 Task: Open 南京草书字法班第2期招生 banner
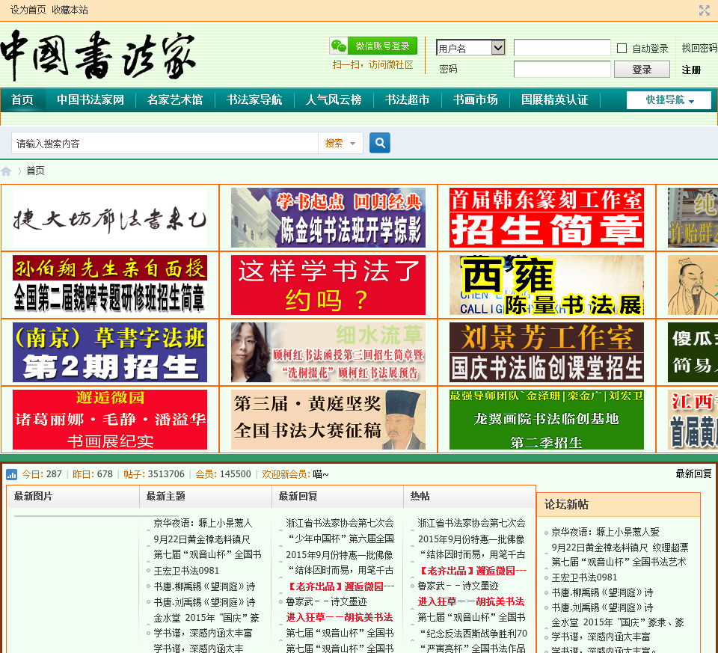(110, 352)
